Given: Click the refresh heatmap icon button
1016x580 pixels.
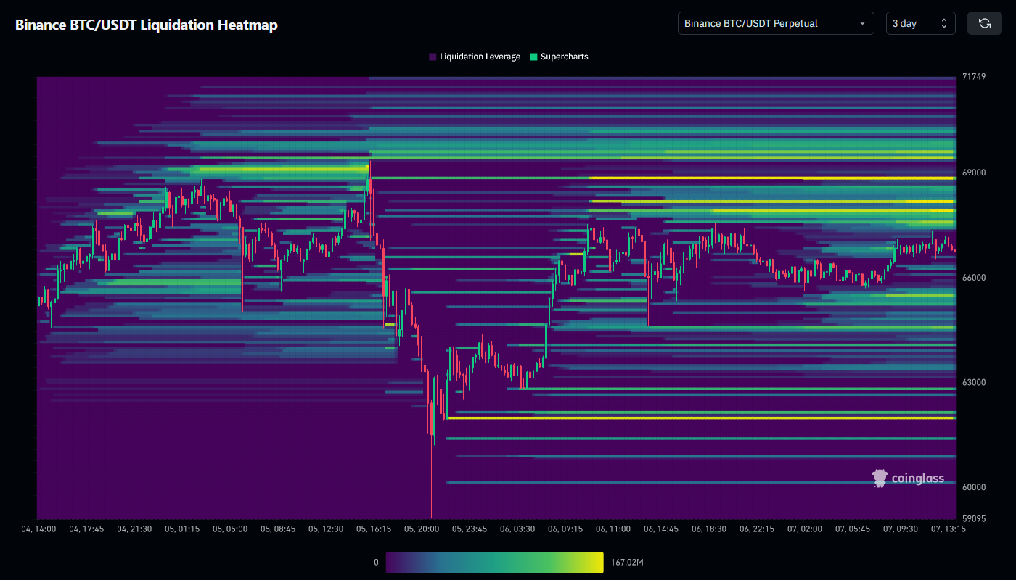Looking at the screenshot, I should [985, 23].
